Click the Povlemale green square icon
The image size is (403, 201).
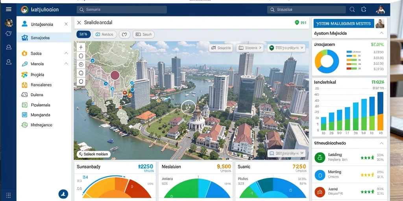(24, 105)
